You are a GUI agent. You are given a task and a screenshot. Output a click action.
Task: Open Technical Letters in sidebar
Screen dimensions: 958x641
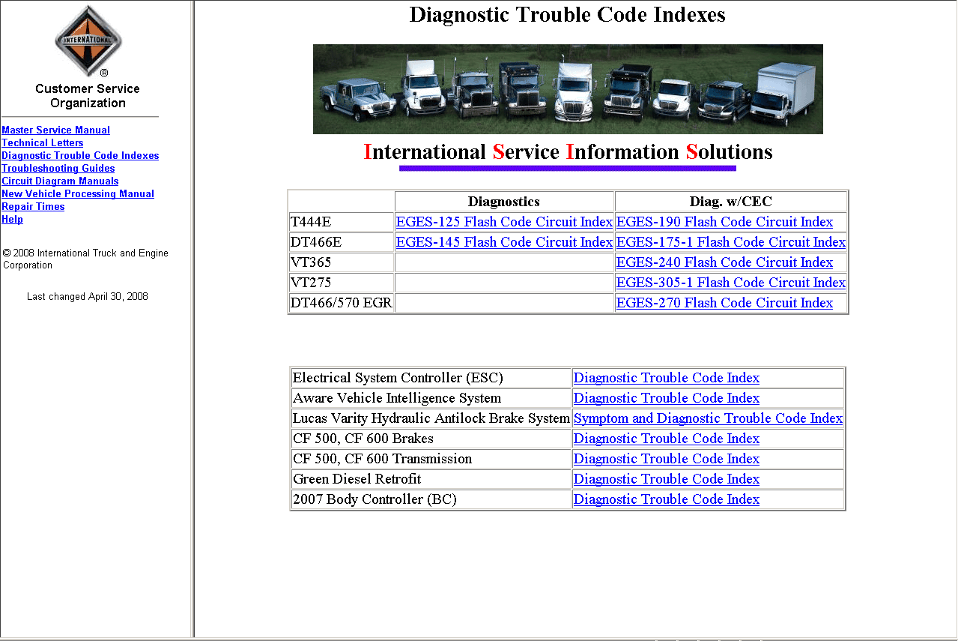click(43, 143)
